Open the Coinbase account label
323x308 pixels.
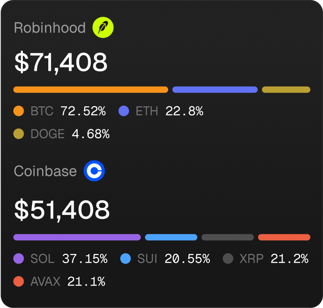(x=45, y=171)
